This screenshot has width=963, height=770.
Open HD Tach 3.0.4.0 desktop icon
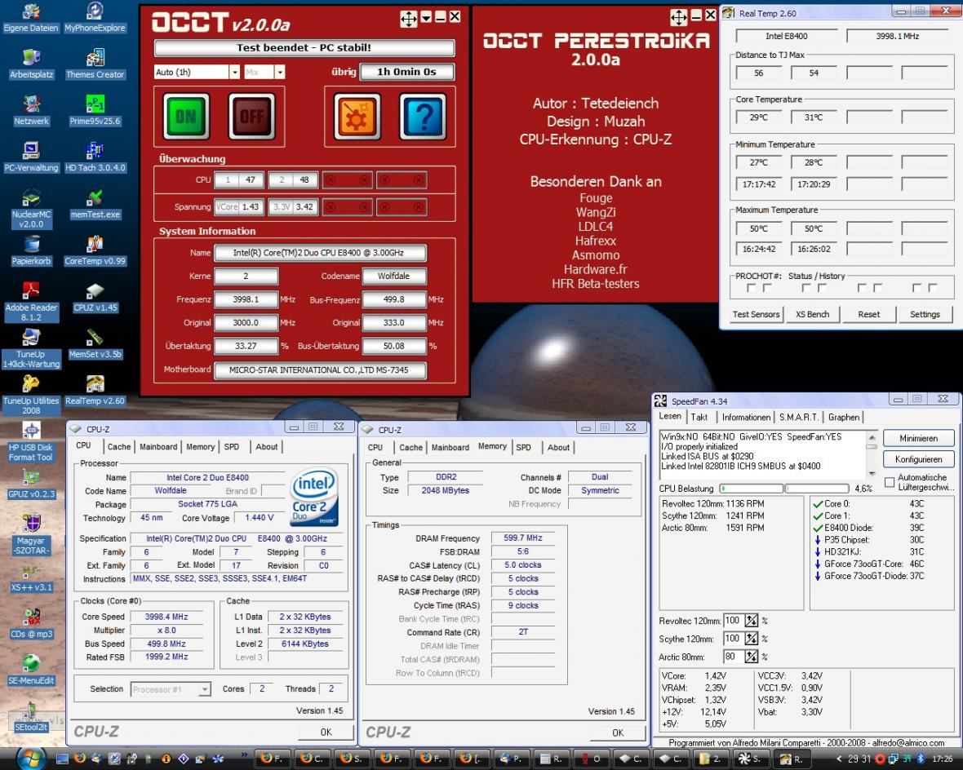pyautogui.click(x=95, y=157)
